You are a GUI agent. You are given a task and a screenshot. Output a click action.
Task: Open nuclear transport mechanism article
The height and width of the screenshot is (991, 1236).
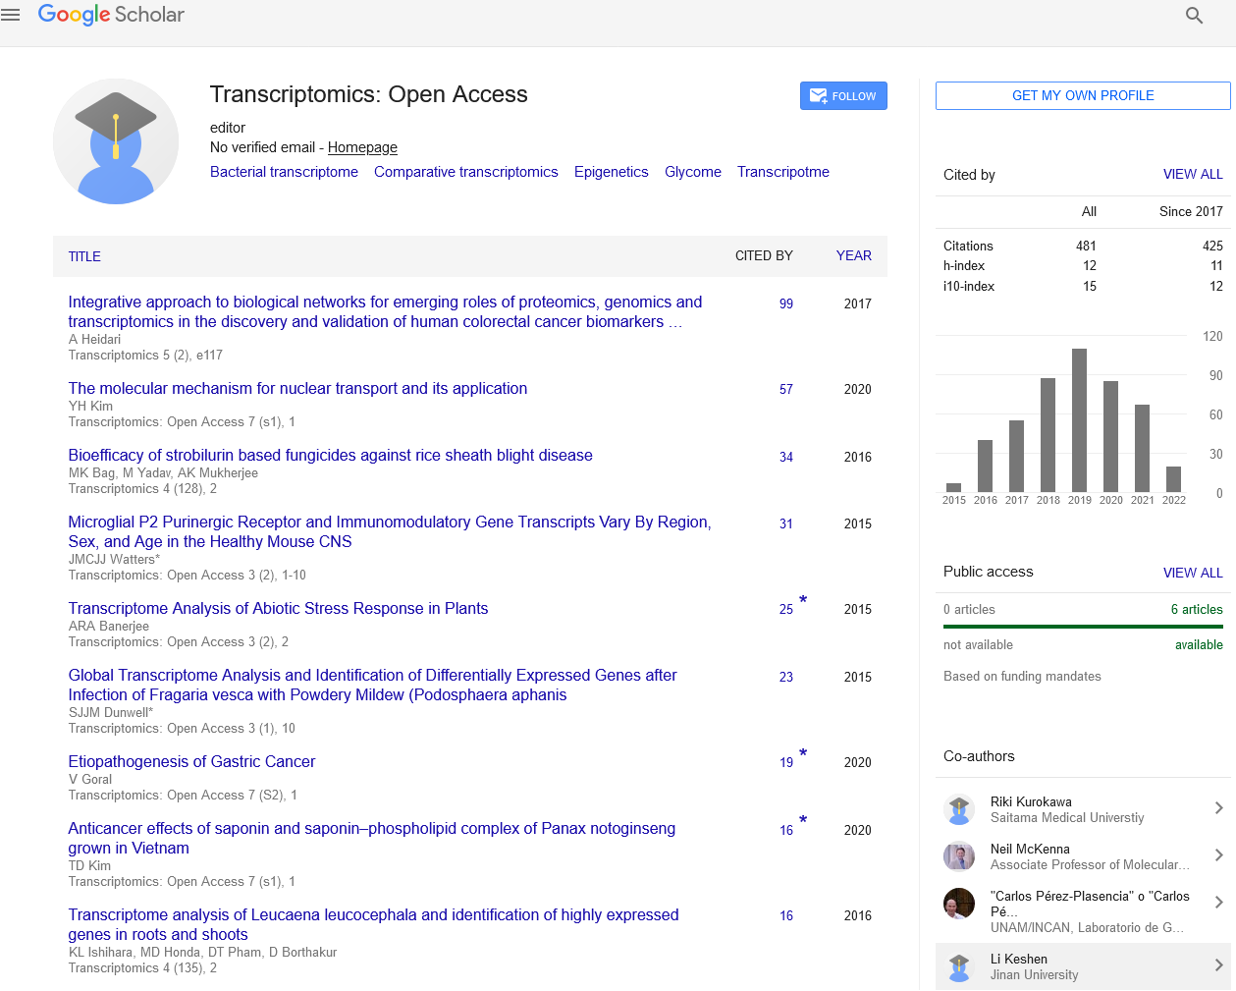(x=297, y=389)
